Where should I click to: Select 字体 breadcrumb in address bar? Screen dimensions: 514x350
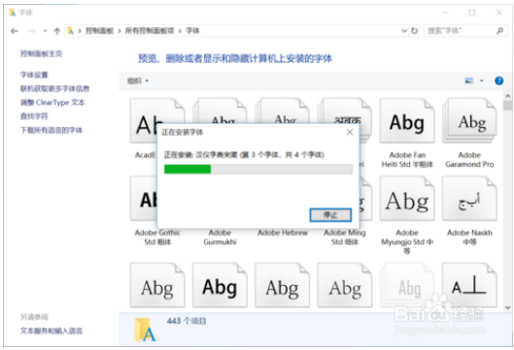pyautogui.click(x=192, y=31)
